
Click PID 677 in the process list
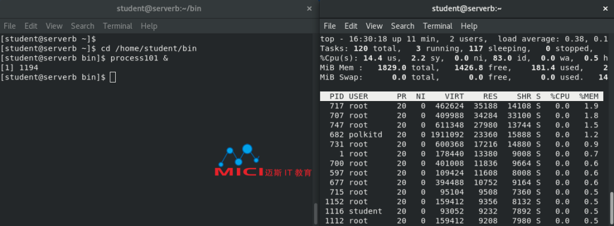pyautogui.click(x=337, y=183)
